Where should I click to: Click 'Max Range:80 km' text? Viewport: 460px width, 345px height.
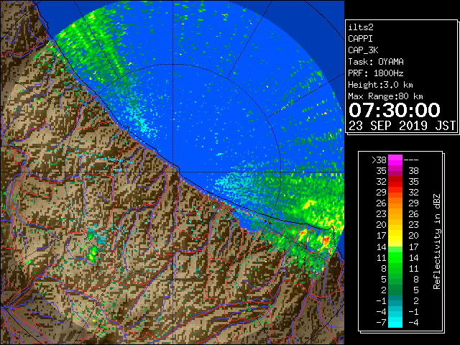(385, 96)
